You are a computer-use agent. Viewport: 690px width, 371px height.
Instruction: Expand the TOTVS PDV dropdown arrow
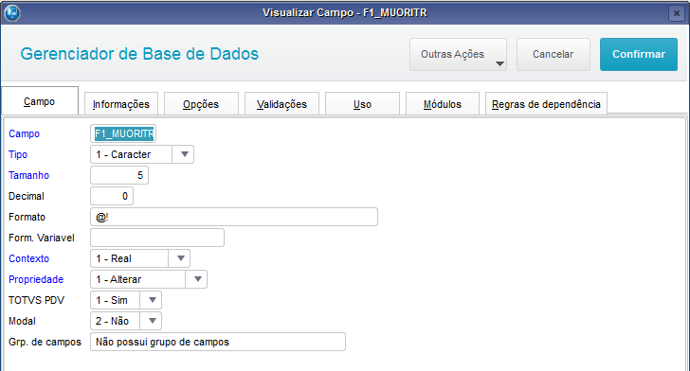(153, 300)
